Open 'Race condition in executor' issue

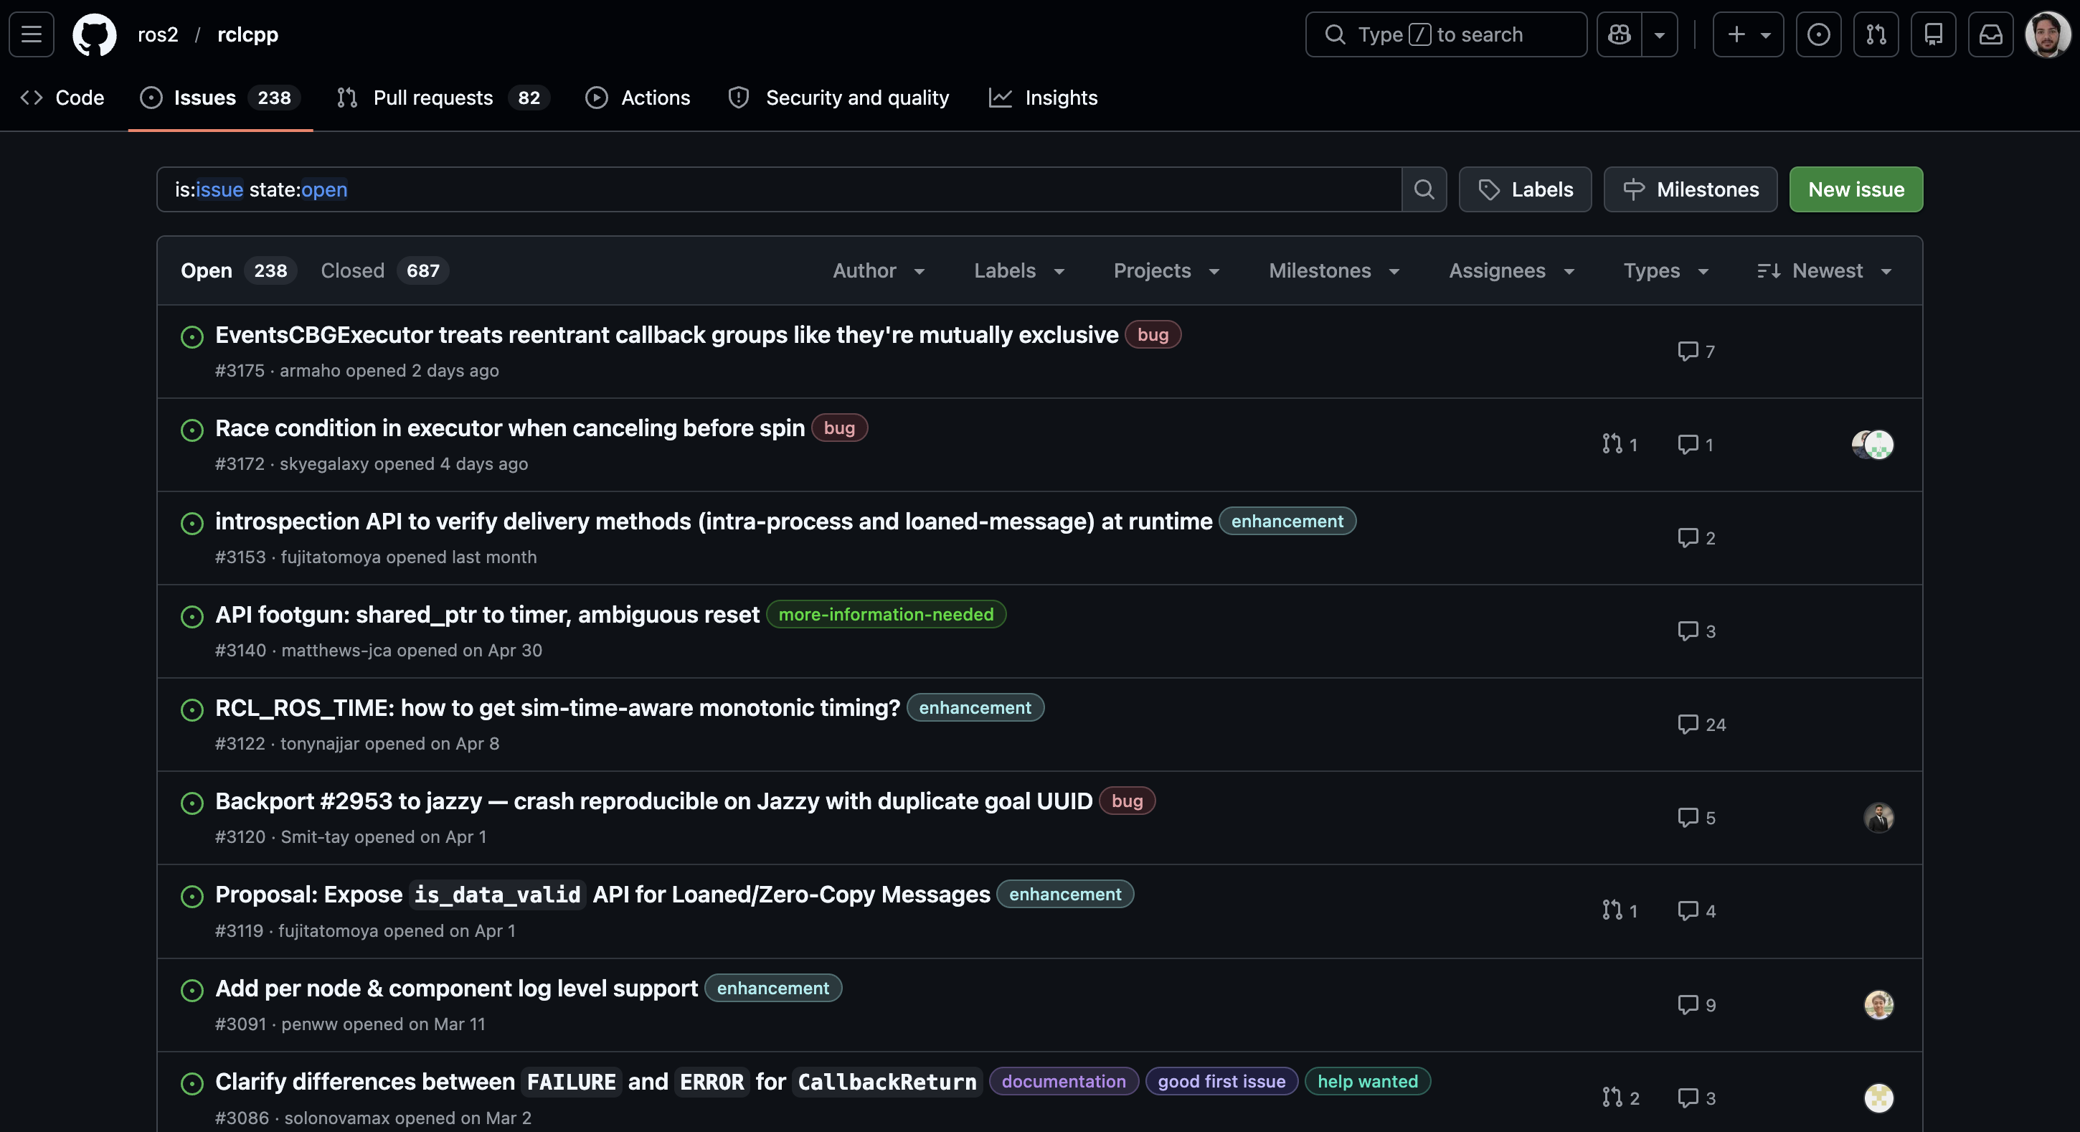(x=509, y=428)
